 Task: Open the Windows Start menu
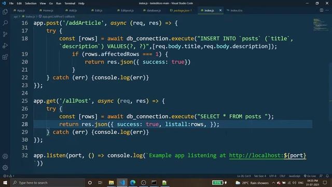pos(5,182)
